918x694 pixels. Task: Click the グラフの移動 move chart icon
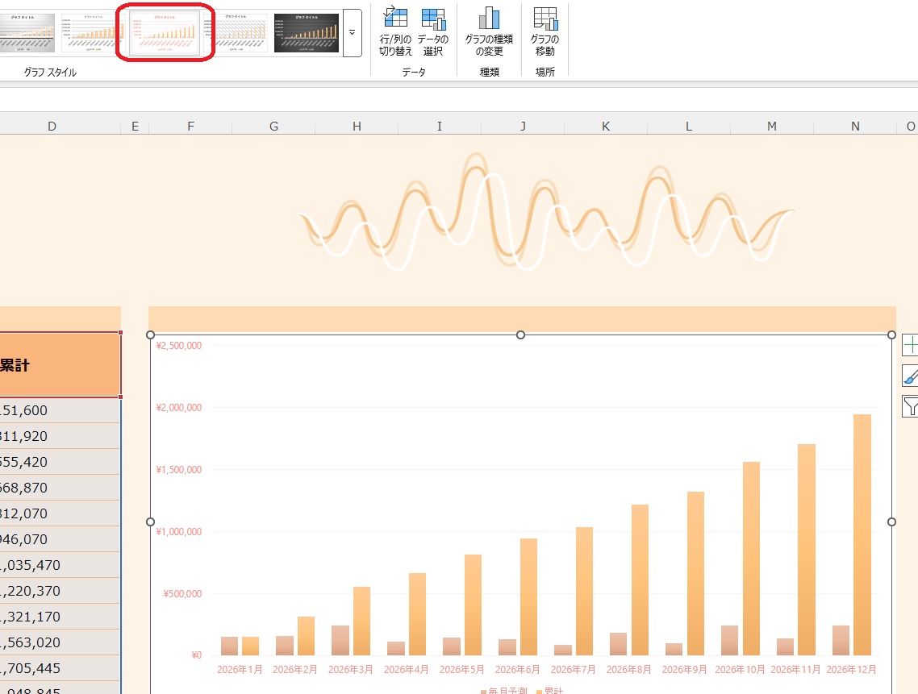click(x=545, y=19)
